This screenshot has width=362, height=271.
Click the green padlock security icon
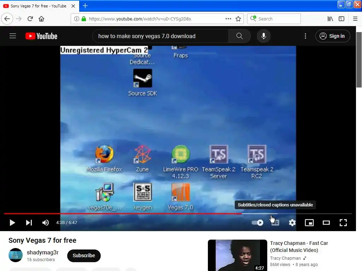(x=84, y=19)
